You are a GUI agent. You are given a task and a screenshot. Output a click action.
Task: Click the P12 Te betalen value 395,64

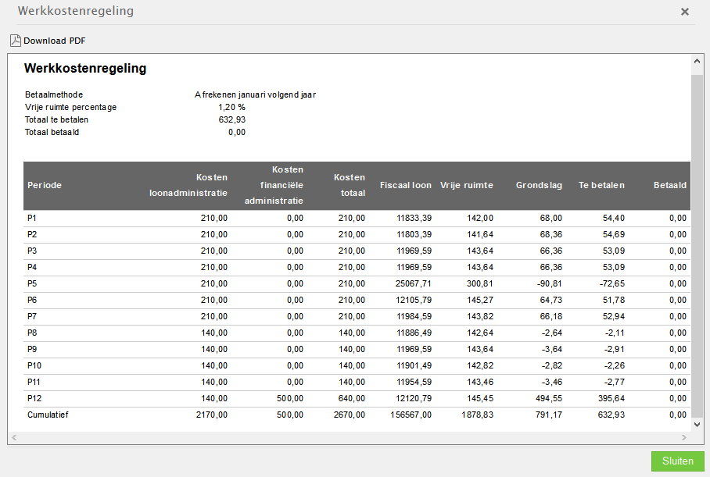[x=608, y=398]
